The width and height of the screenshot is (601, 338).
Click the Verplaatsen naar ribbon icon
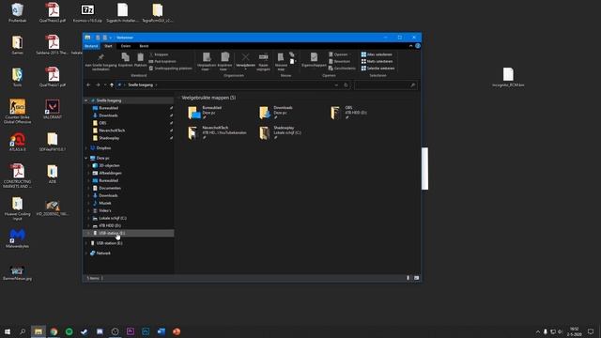[x=207, y=61]
